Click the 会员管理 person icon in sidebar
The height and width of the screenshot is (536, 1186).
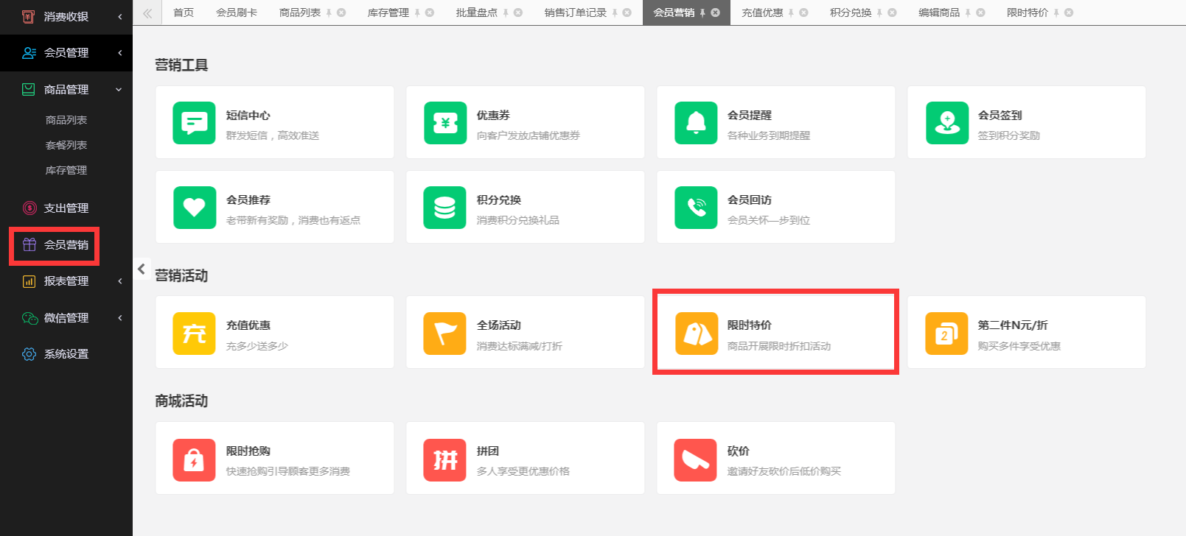click(x=29, y=53)
